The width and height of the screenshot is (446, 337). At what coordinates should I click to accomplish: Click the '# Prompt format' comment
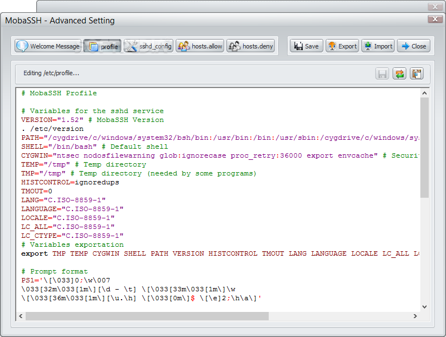click(x=55, y=271)
